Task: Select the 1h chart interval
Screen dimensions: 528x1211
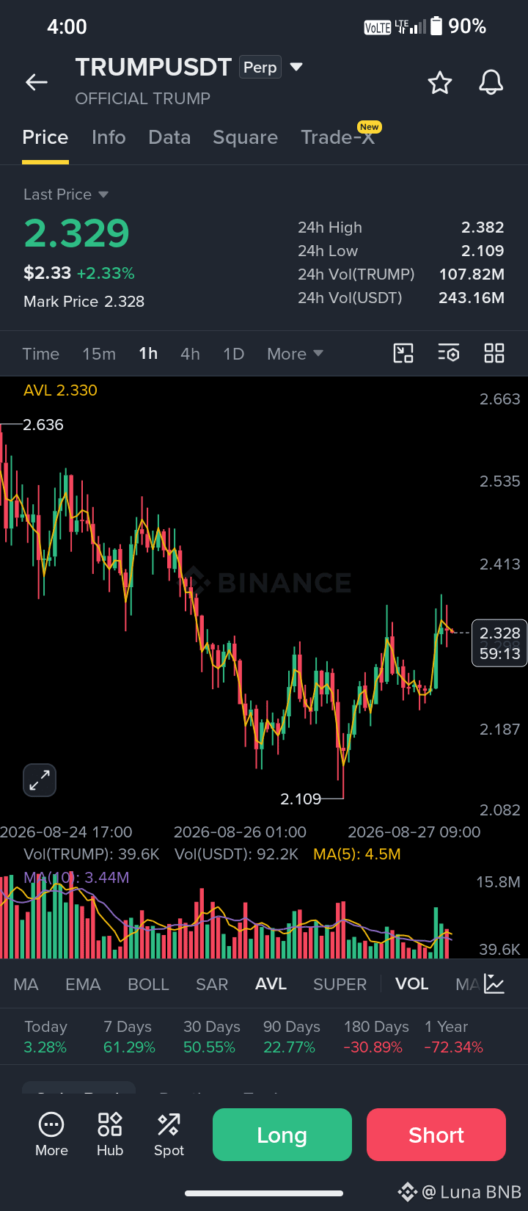Action: point(148,354)
